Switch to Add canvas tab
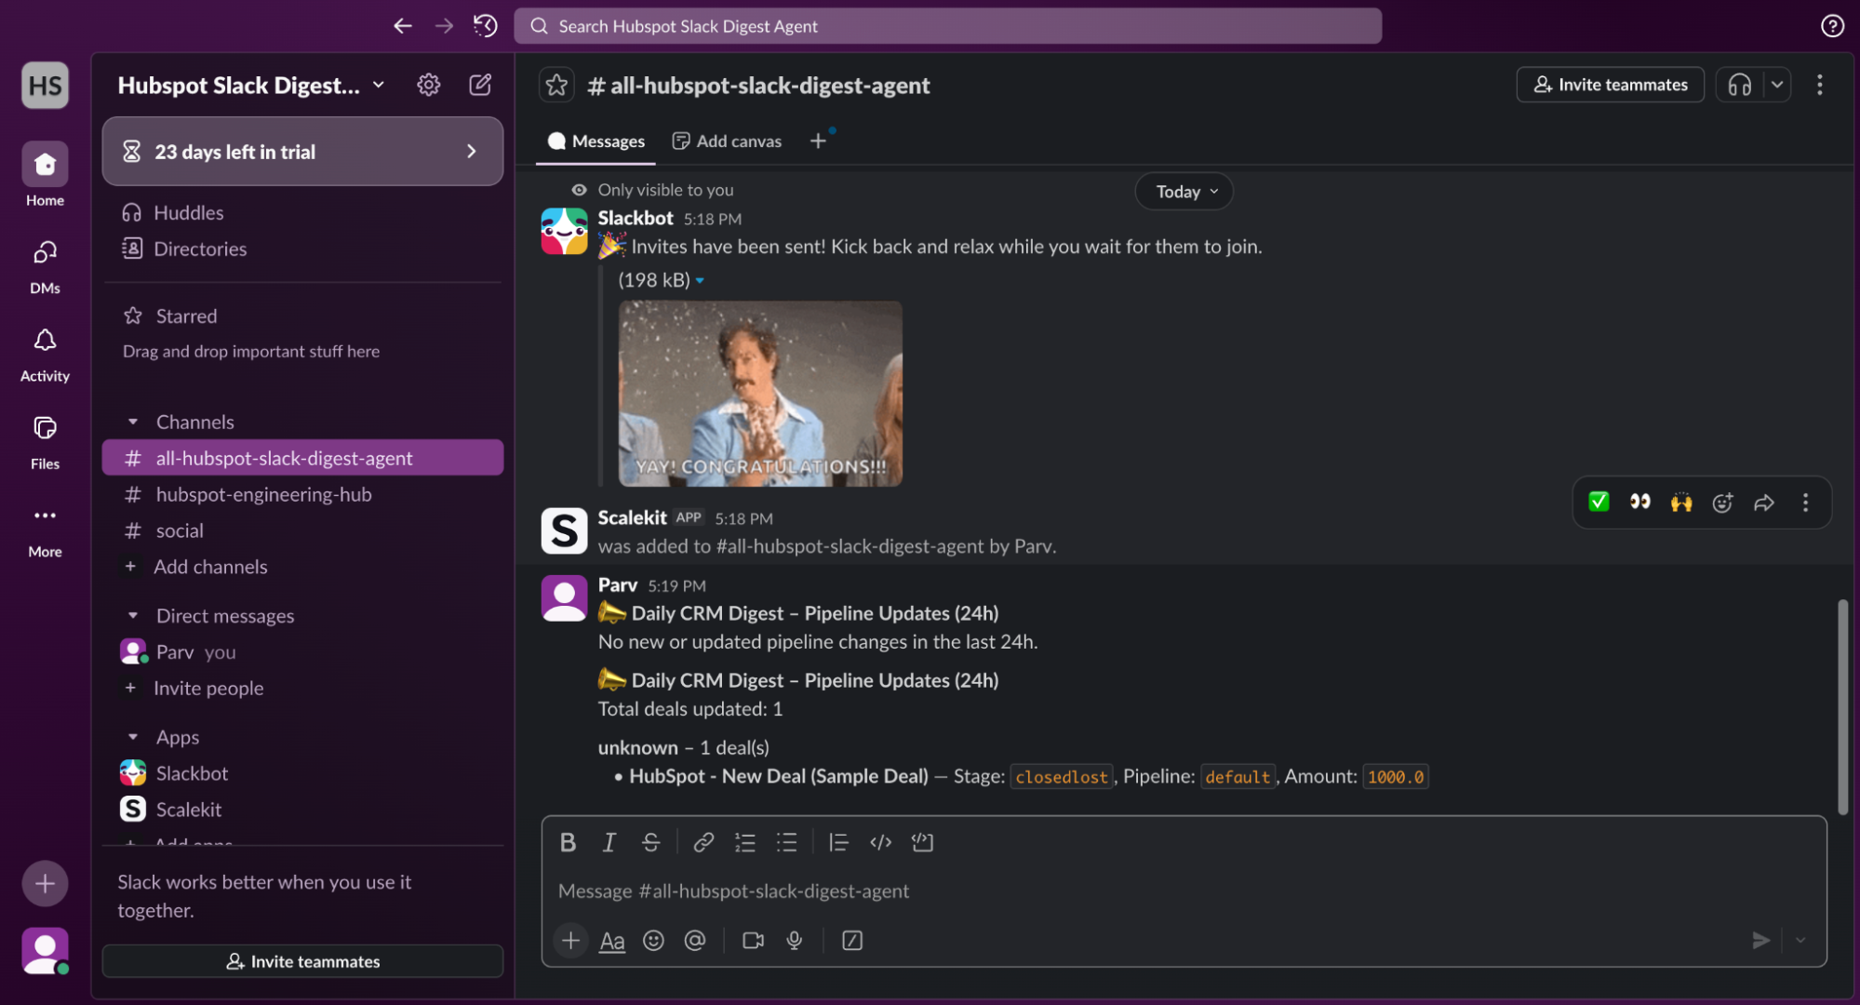This screenshot has height=1005, width=1860. point(728,141)
